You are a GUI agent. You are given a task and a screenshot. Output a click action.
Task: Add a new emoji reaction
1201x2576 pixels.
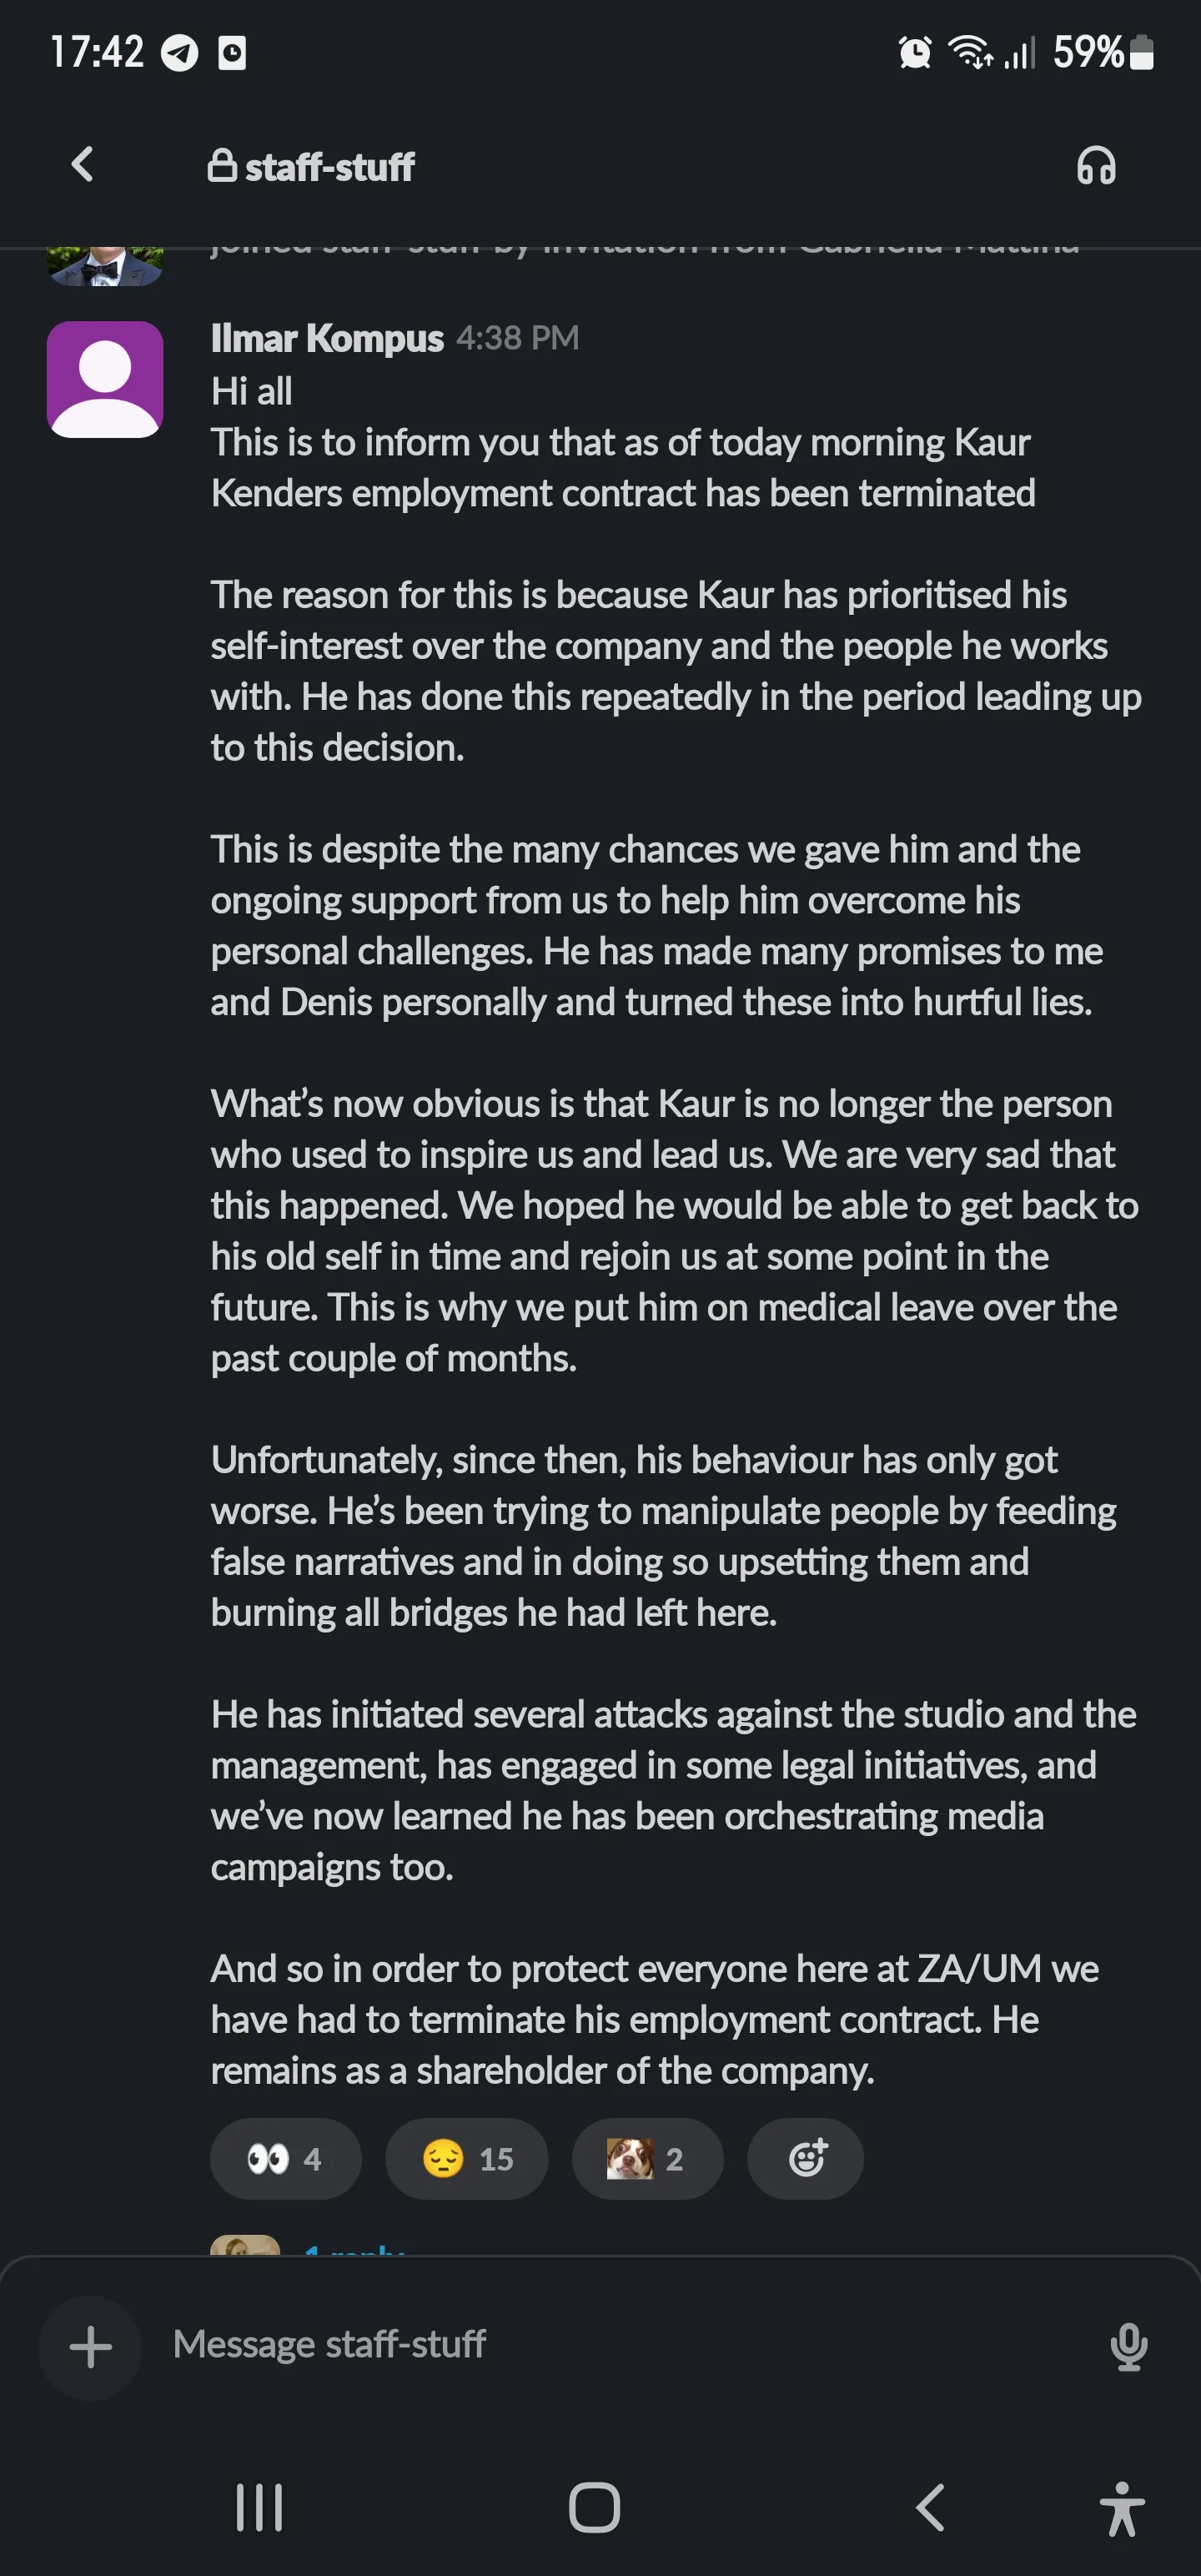(x=805, y=2159)
